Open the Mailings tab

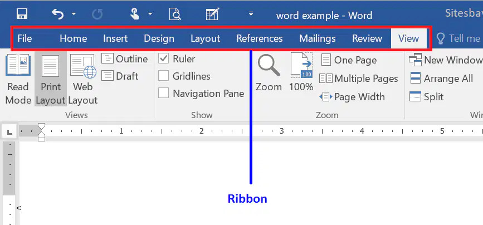(318, 38)
